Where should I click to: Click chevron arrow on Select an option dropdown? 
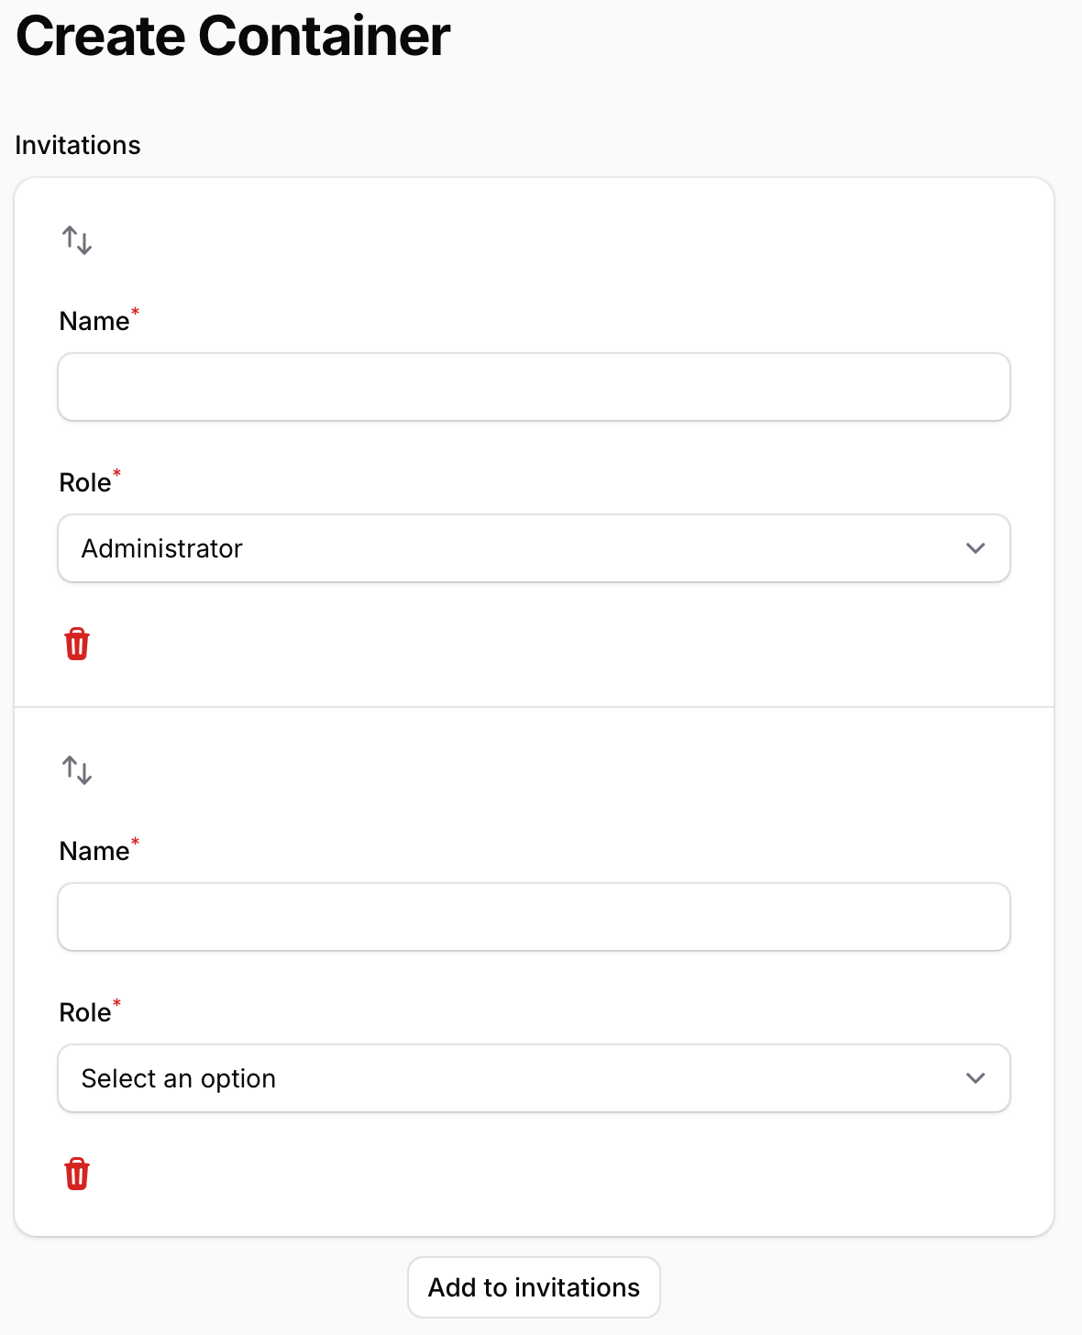click(976, 1078)
